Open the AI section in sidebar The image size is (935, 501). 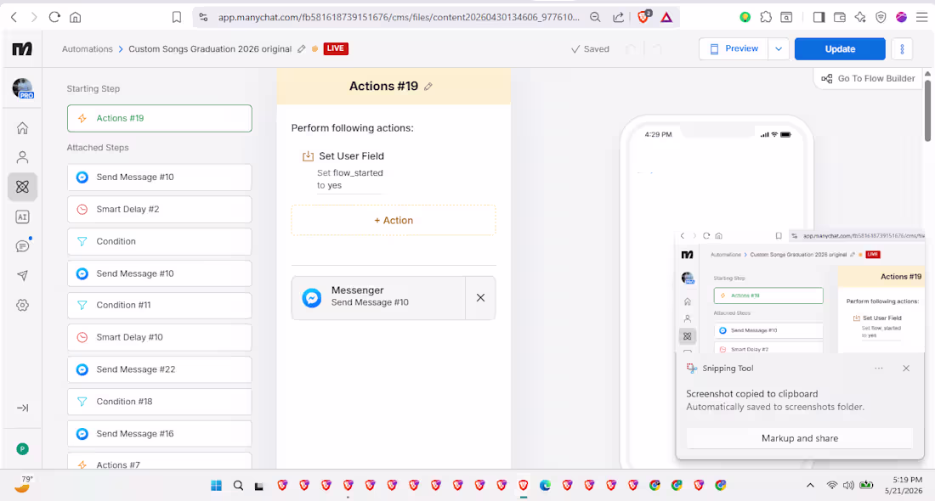tap(22, 217)
